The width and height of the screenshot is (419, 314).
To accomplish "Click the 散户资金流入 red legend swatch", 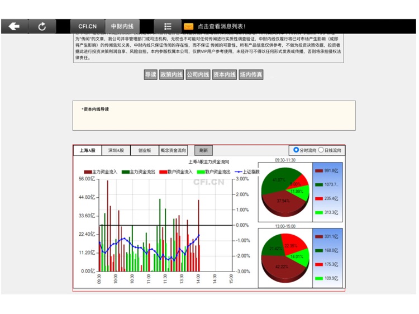I will pos(163,172).
